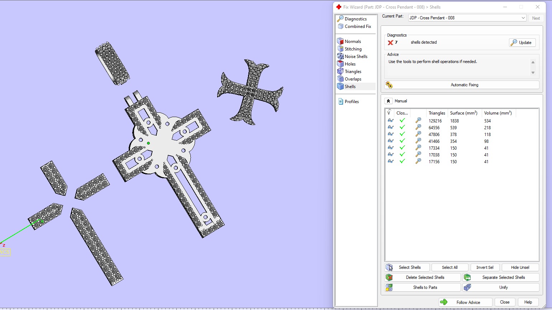Click the magnifier for the 17156-triangle shell
This screenshot has width=552, height=310.
point(418,161)
